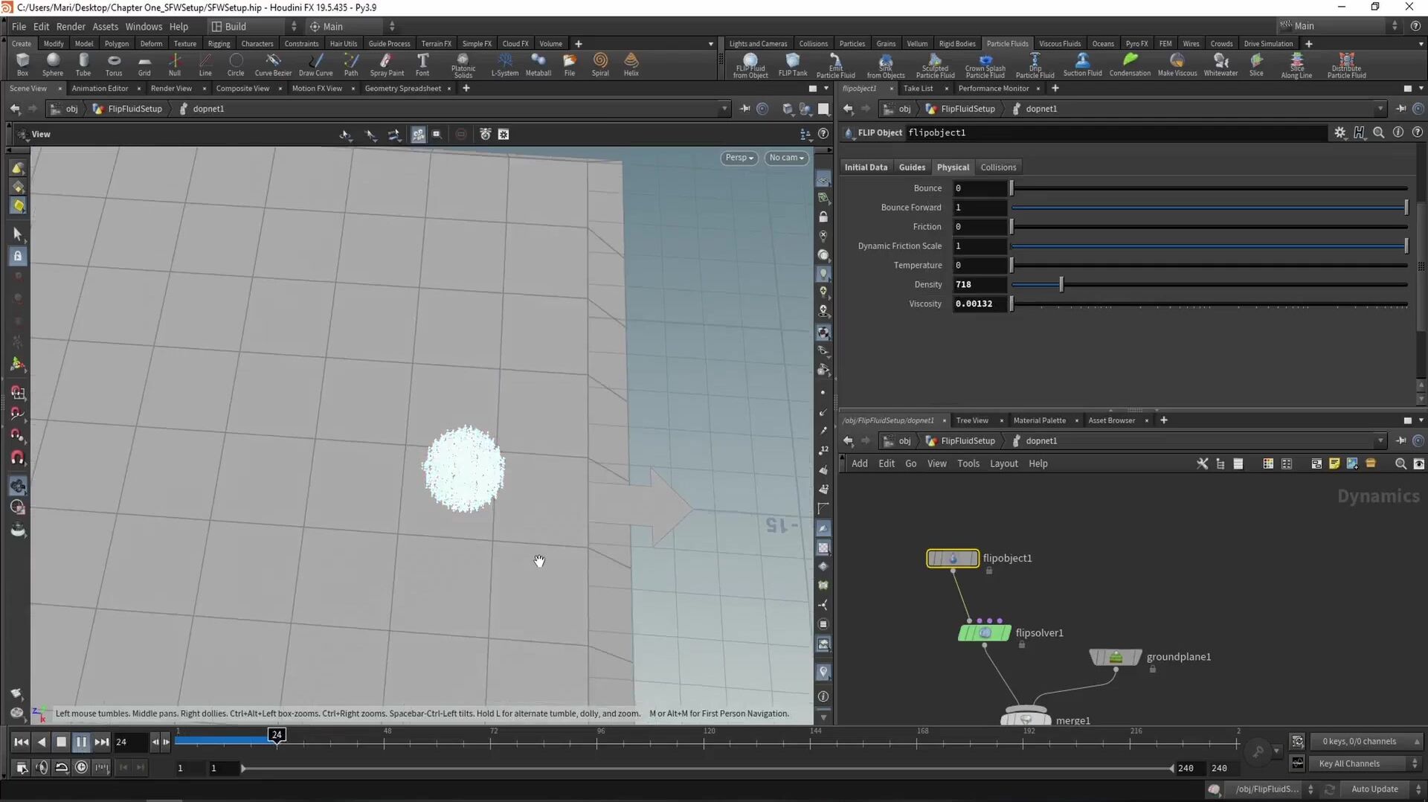This screenshot has height=802, width=1428.
Task: Select the FLIP Tank shelf tool
Action: tap(792, 64)
